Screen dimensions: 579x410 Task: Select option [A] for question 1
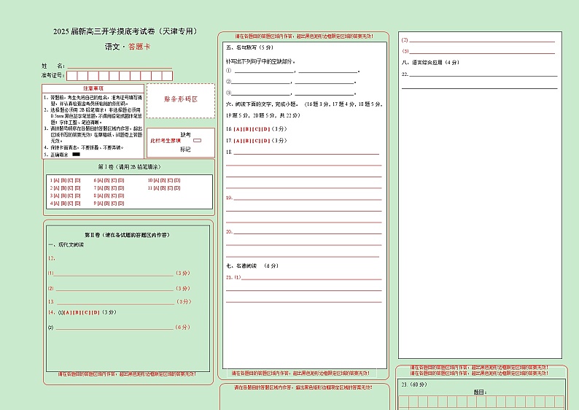pyautogui.click(x=55, y=179)
